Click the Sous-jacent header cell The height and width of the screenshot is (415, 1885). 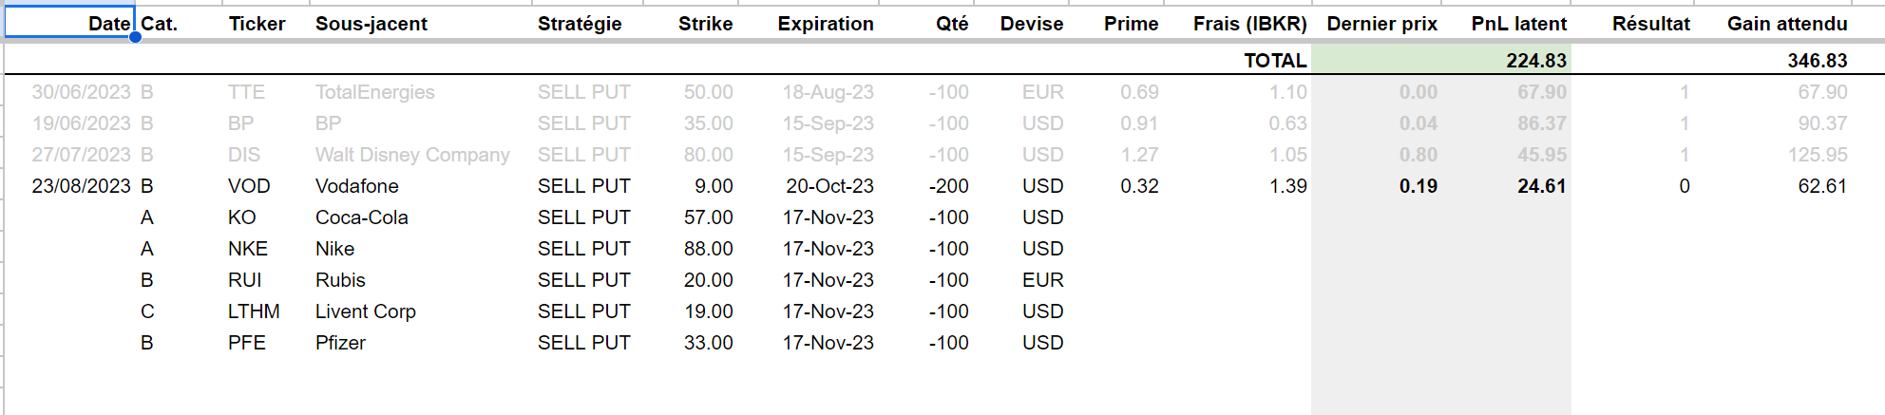(x=371, y=24)
